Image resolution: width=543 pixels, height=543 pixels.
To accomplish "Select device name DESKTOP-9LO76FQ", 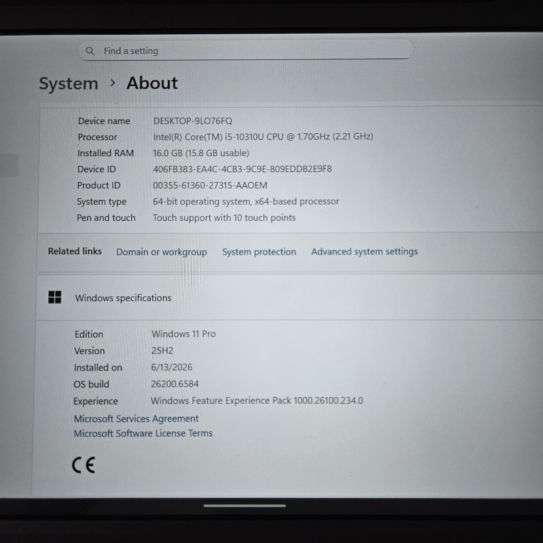I will tap(193, 121).
